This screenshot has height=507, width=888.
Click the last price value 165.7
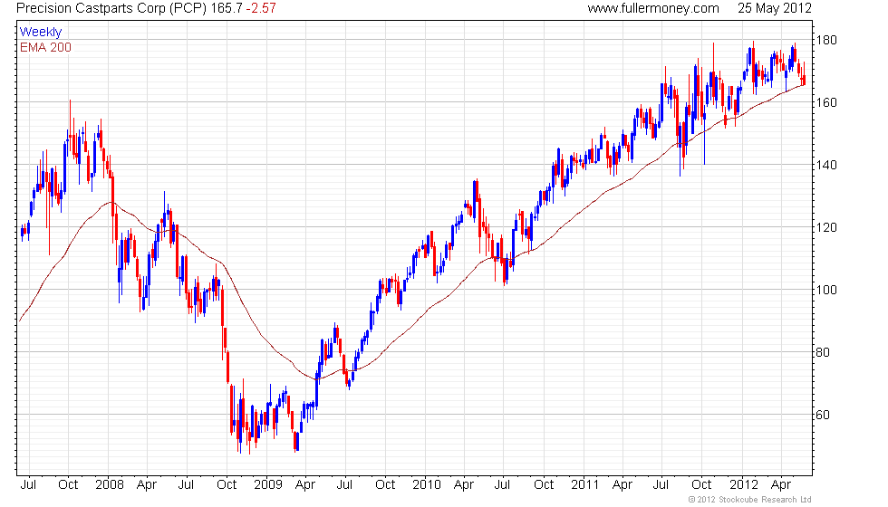coord(226,8)
